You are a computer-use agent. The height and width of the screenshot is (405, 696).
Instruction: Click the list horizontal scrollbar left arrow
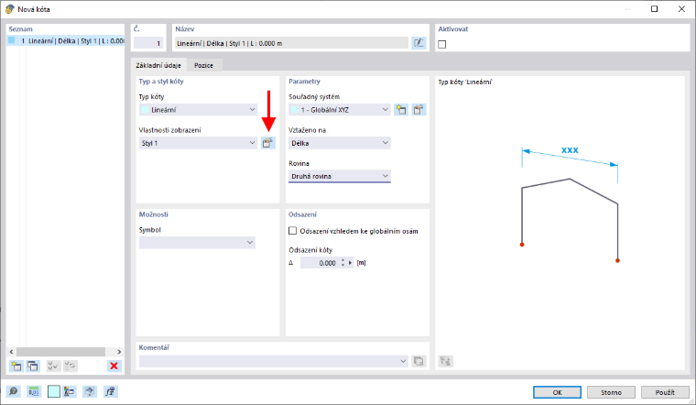(x=12, y=352)
